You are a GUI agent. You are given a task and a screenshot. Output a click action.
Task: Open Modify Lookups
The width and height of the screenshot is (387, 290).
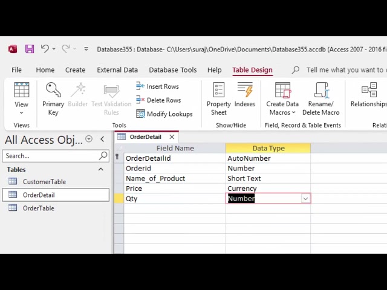tap(164, 114)
